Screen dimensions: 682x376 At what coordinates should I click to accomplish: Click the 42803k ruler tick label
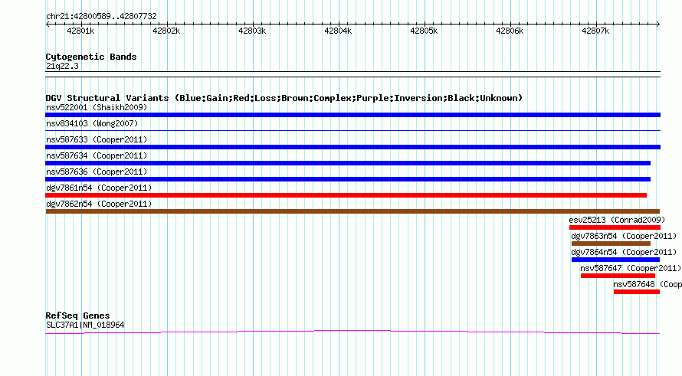point(252,31)
